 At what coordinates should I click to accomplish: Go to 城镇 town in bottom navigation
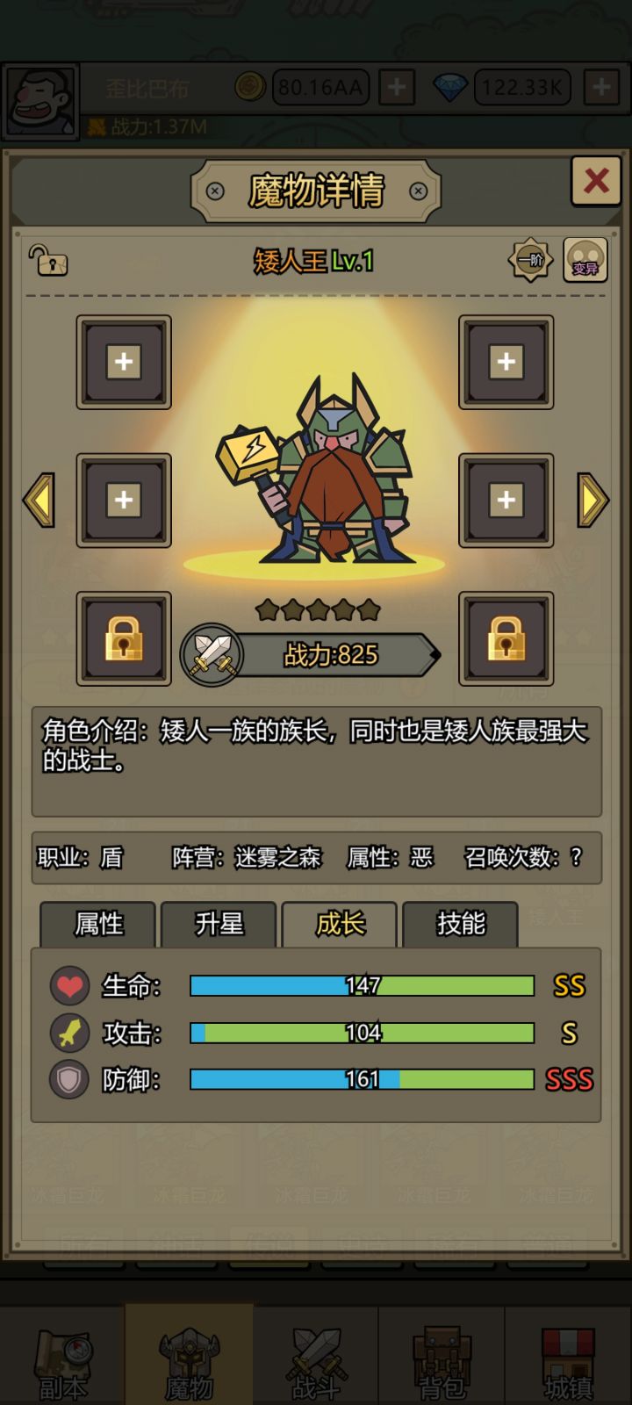coord(568,1356)
